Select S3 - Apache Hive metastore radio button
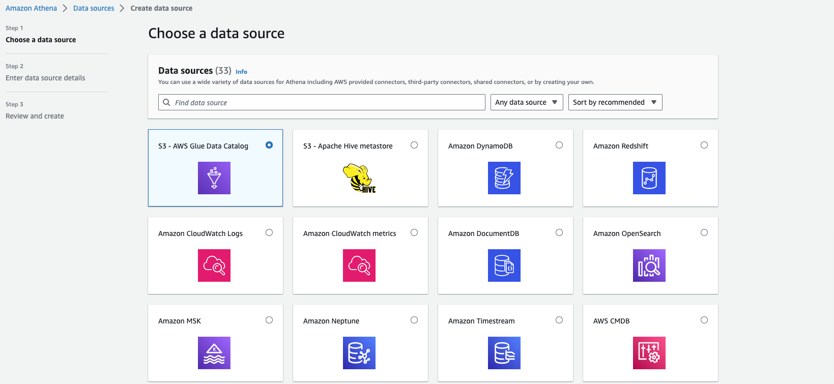 coord(414,145)
